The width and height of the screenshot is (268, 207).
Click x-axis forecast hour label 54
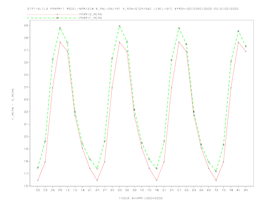[x=172, y=190]
